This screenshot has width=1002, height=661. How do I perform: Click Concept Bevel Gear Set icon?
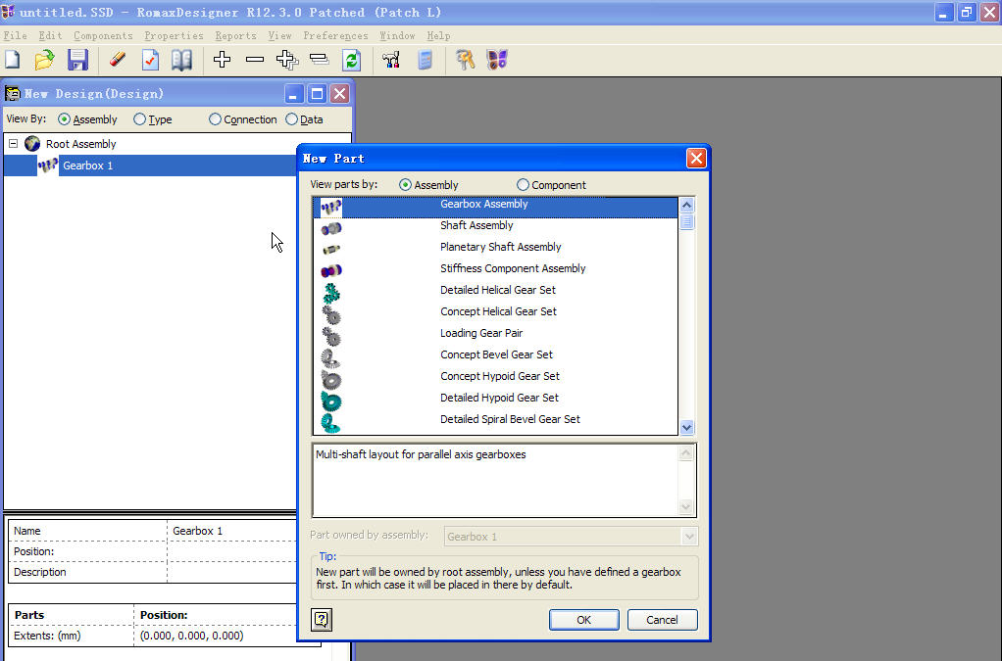coord(331,358)
